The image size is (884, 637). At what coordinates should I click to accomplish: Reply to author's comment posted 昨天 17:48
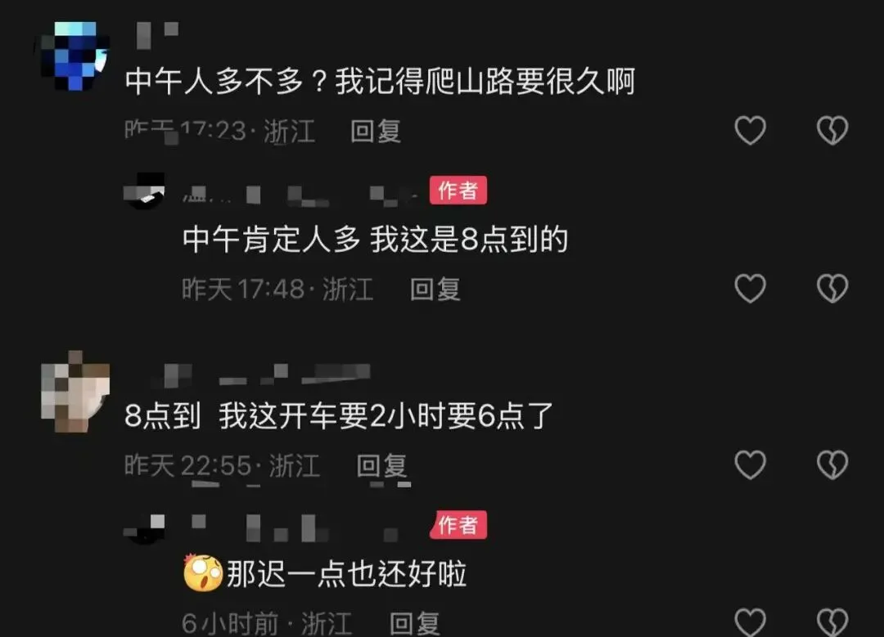coord(435,289)
